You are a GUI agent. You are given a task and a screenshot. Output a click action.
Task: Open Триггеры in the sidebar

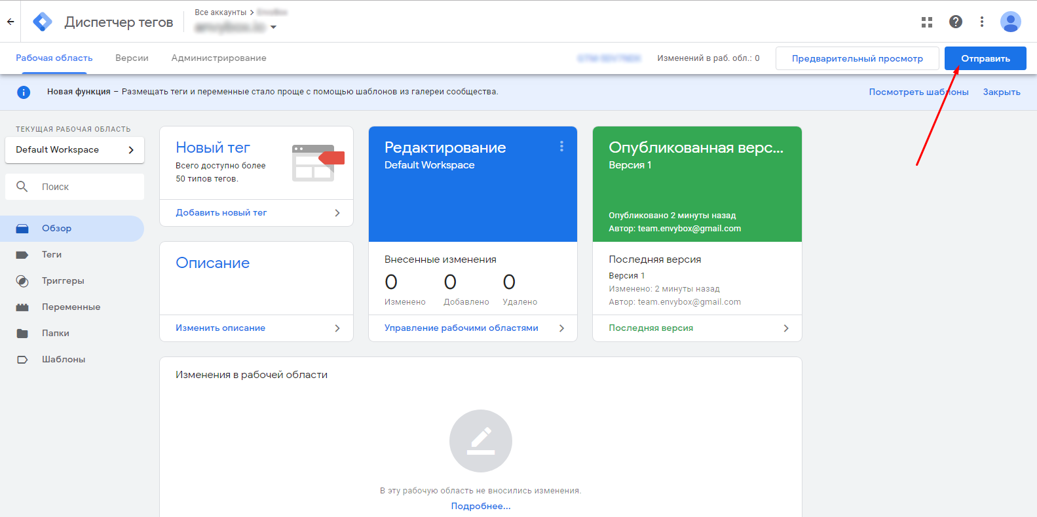coord(63,281)
